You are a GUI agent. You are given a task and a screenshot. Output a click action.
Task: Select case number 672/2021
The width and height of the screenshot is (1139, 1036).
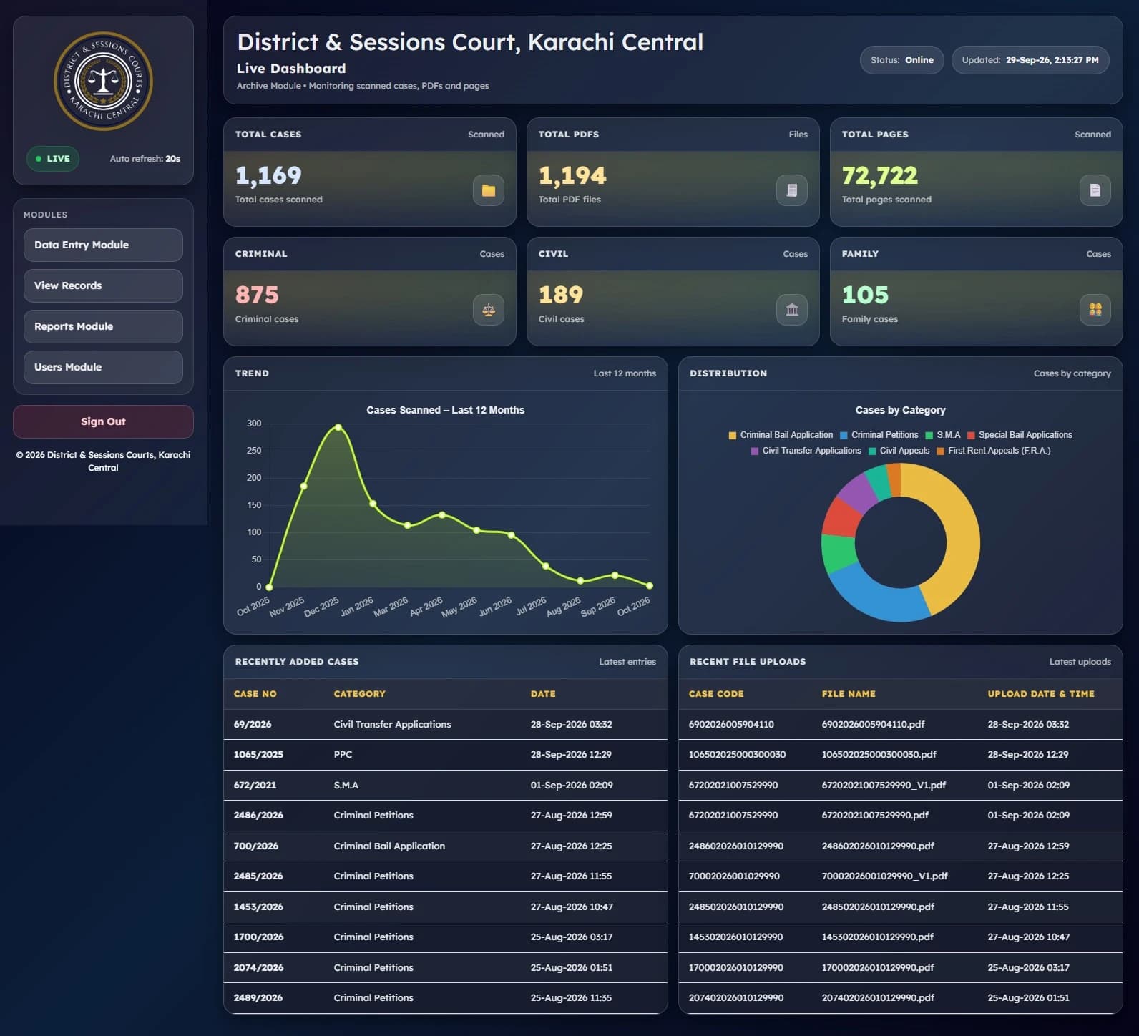point(255,785)
